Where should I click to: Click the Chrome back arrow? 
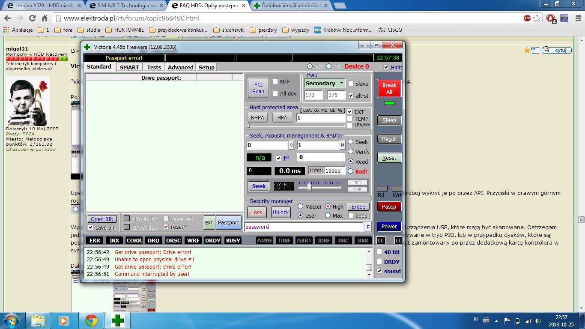pos(7,18)
